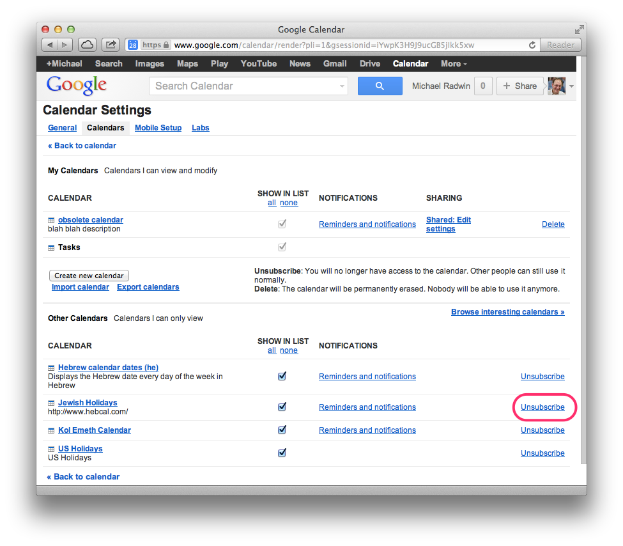Click icon beside Jewish Holidays
The height and width of the screenshot is (546, 623).
pyautogui.click(x=51, y=403)
